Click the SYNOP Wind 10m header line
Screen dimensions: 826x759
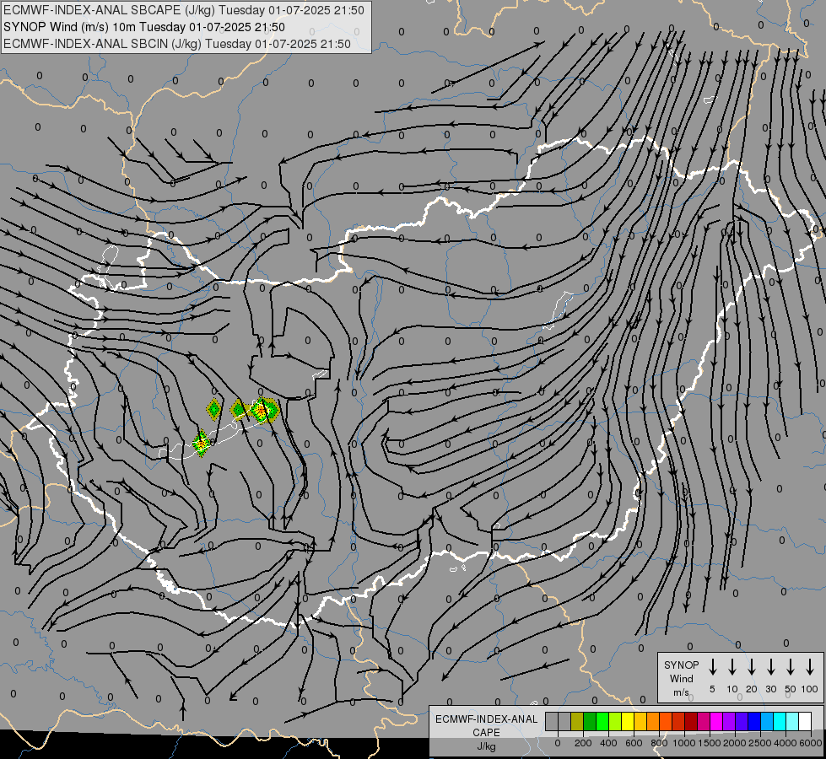pos(144,27)
